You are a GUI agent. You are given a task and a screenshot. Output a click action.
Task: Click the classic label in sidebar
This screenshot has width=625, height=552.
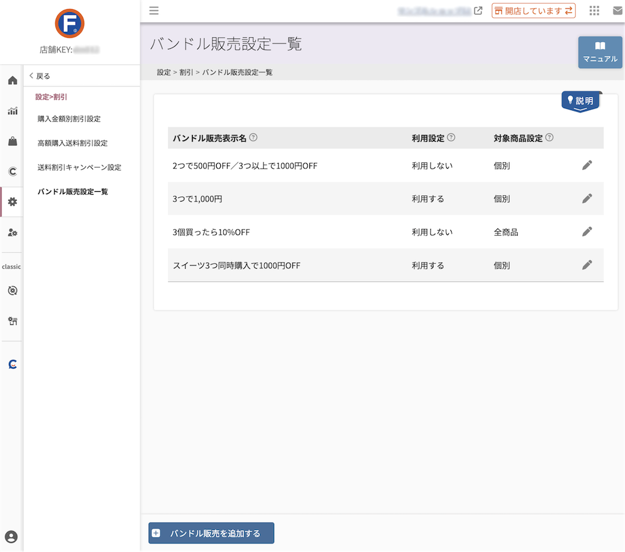click(11, 266)
